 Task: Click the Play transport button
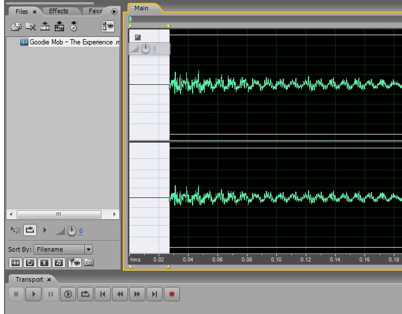(33, 294)
